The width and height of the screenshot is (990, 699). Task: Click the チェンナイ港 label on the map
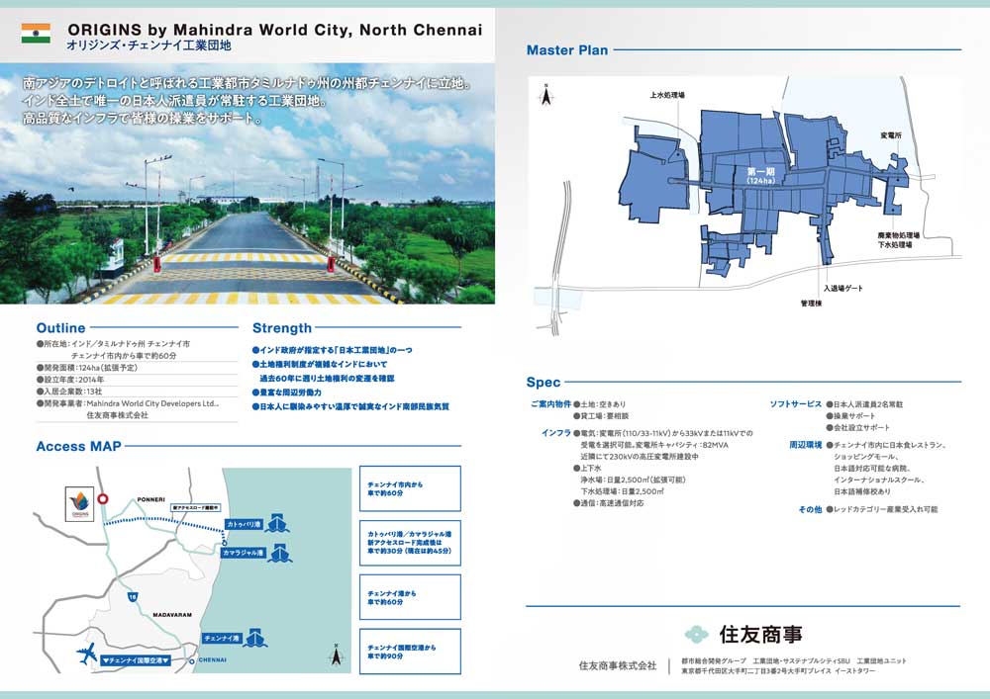point(222,638)
